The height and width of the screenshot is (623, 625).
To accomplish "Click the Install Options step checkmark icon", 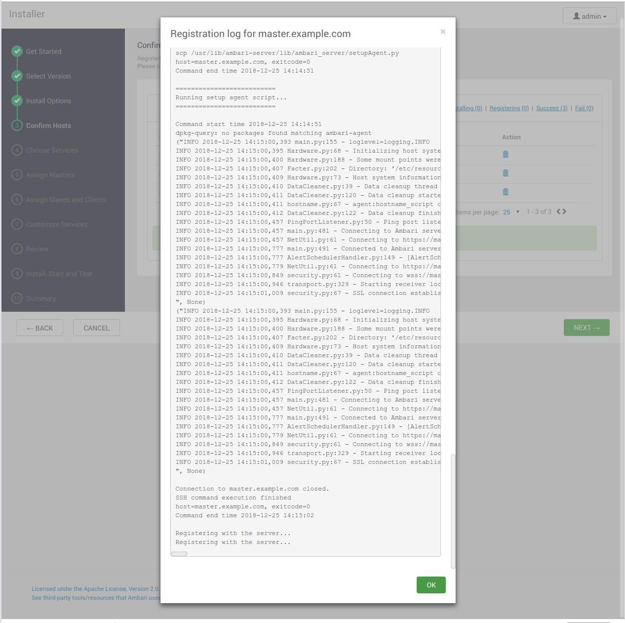I will tap(17, 101).
